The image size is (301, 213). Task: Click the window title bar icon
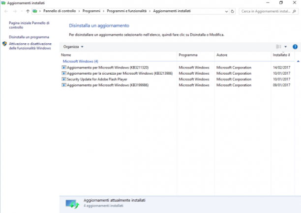(x=3, y=3)
